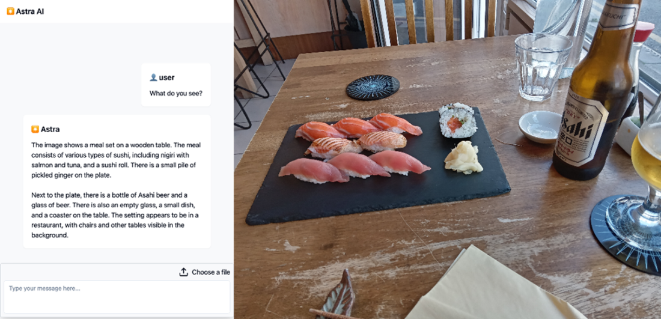This screenshot has height=319, width=661.
Task: Click the "Astra" sender name in the response
Action: tap(50, 129)
